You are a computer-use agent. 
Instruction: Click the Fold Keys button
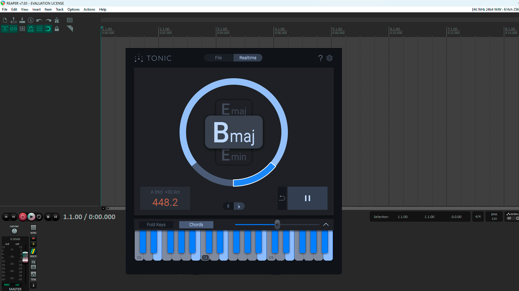[156, 225]
